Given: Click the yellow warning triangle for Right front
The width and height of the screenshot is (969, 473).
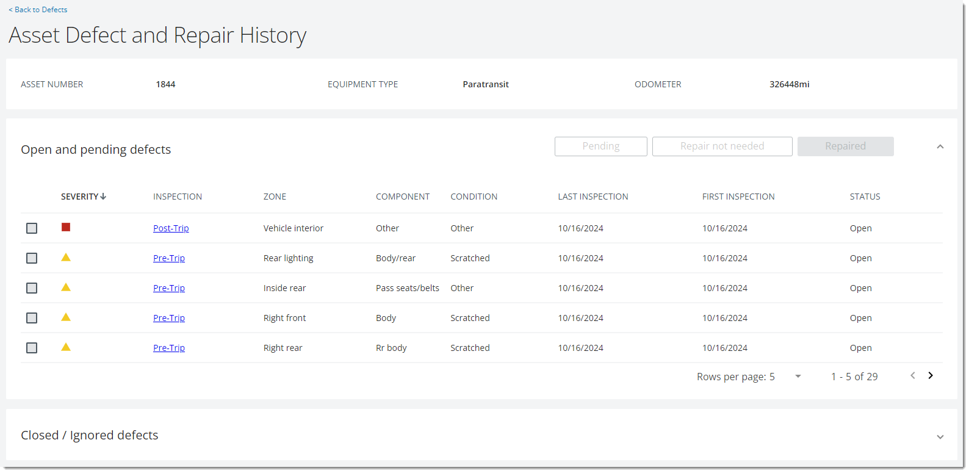Looking at the screenshot, I should click(x=66, y=317).
